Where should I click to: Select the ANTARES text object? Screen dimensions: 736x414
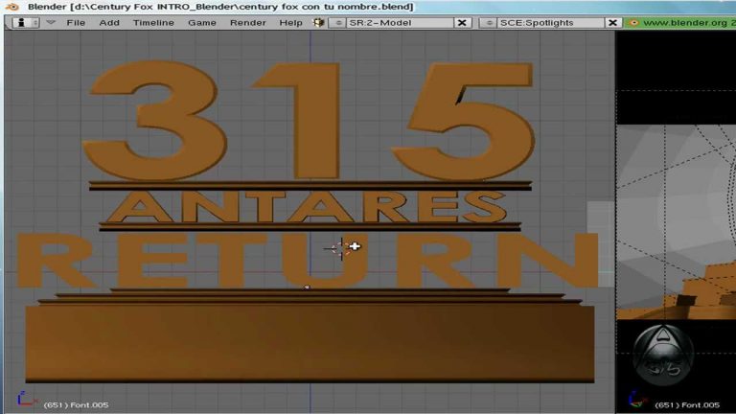[x=306, y=207]
